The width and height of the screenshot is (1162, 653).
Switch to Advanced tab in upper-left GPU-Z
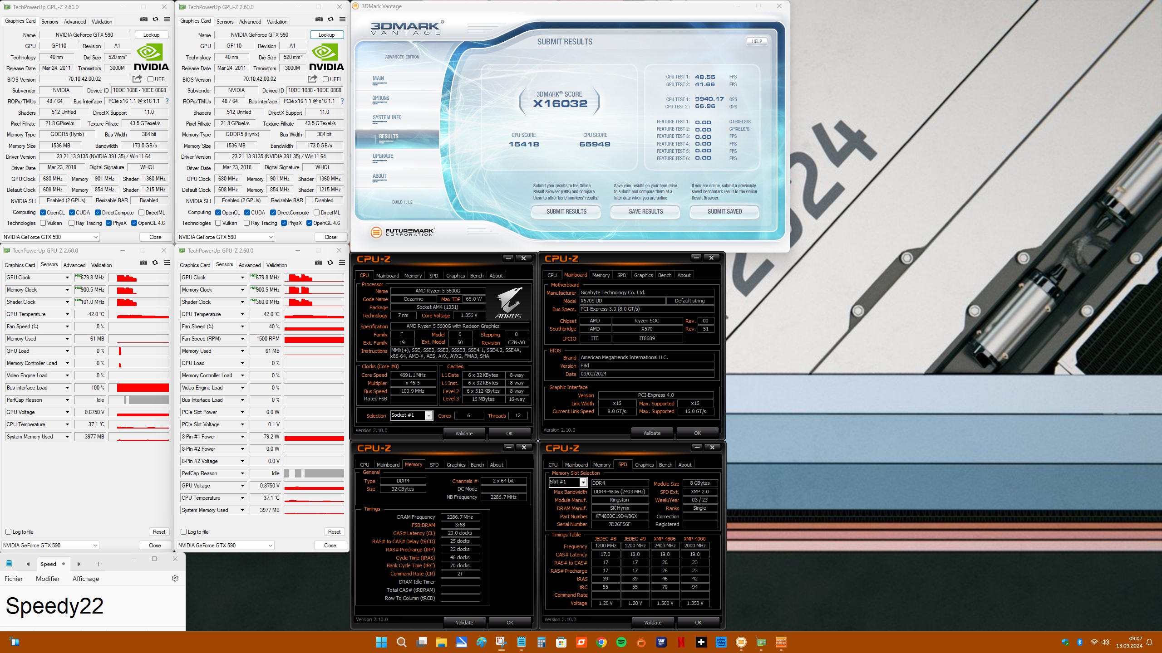75,21
